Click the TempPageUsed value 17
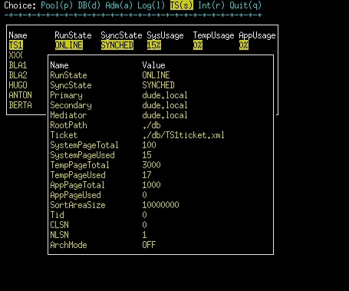 (147, 175)
